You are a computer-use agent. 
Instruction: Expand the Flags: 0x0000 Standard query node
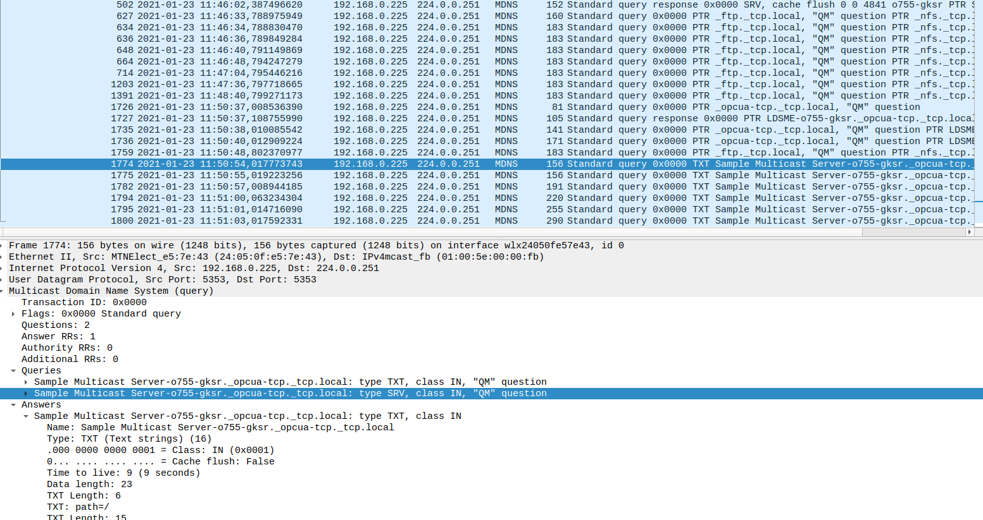point(14,313)
